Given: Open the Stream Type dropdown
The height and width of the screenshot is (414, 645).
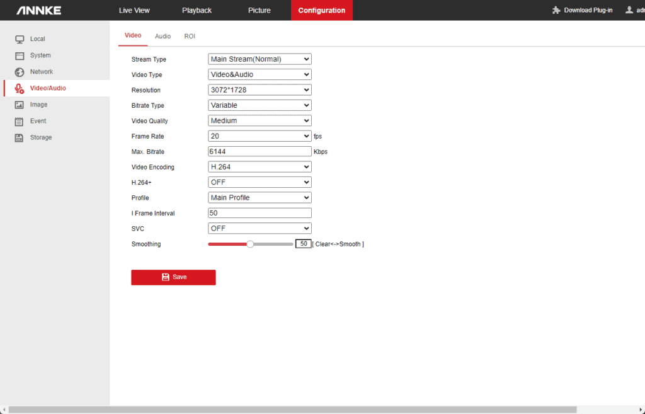Looking at the screenshot, I should [260, 59].
